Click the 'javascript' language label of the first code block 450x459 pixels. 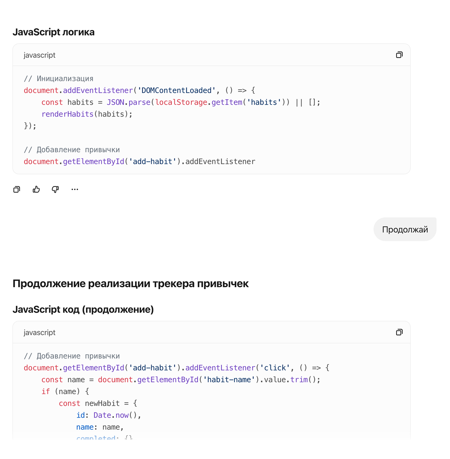click(x=39, y=55)
